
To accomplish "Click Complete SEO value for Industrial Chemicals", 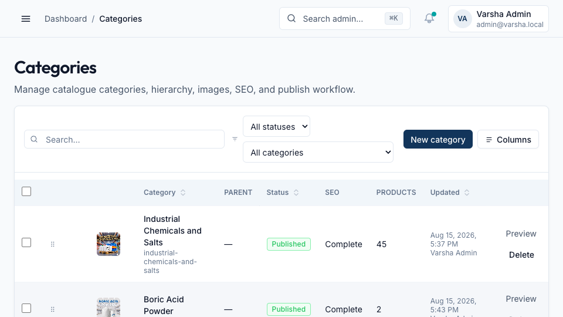I will click(344, 244).
